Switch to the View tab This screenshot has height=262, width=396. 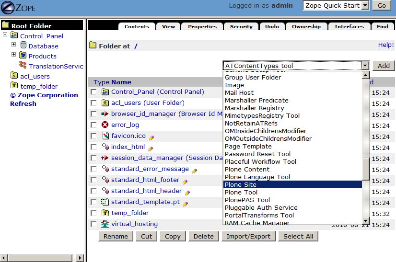168,26
